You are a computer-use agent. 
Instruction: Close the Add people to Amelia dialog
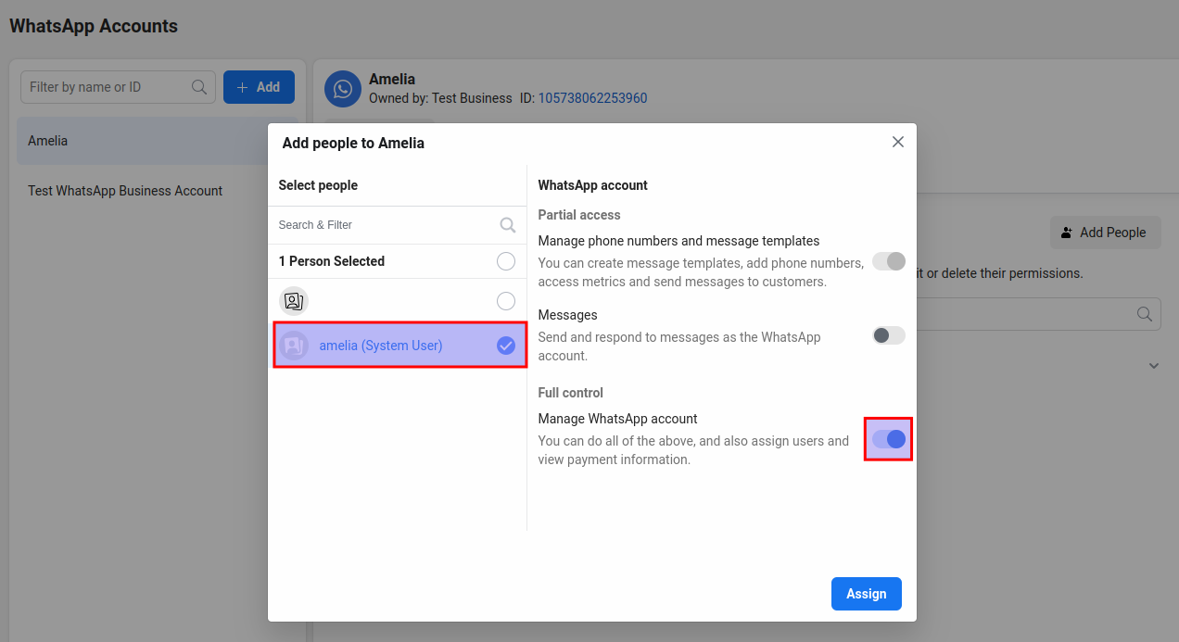click(x=897, y=142)
